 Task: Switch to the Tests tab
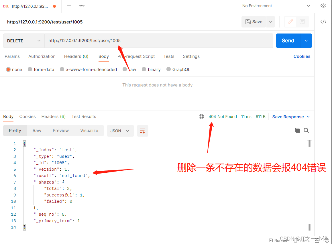pyautogui.click(x=169, y=56)
